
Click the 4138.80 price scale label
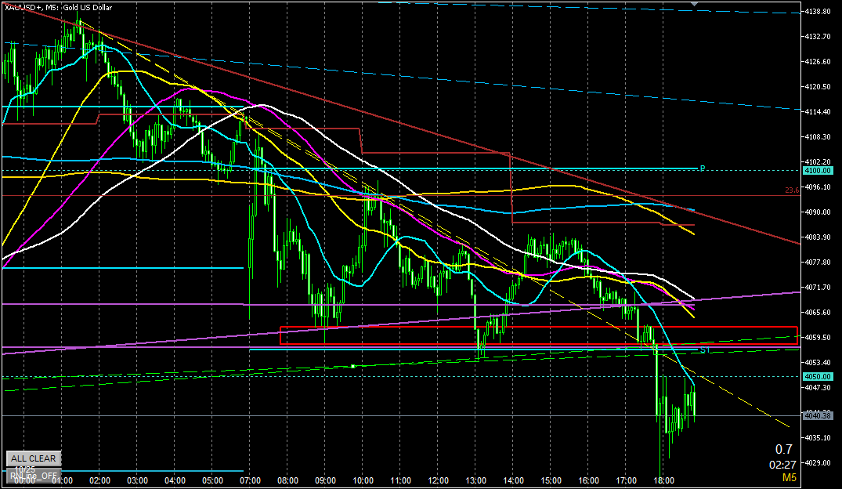pyautogui.click(x=817, y=12)
